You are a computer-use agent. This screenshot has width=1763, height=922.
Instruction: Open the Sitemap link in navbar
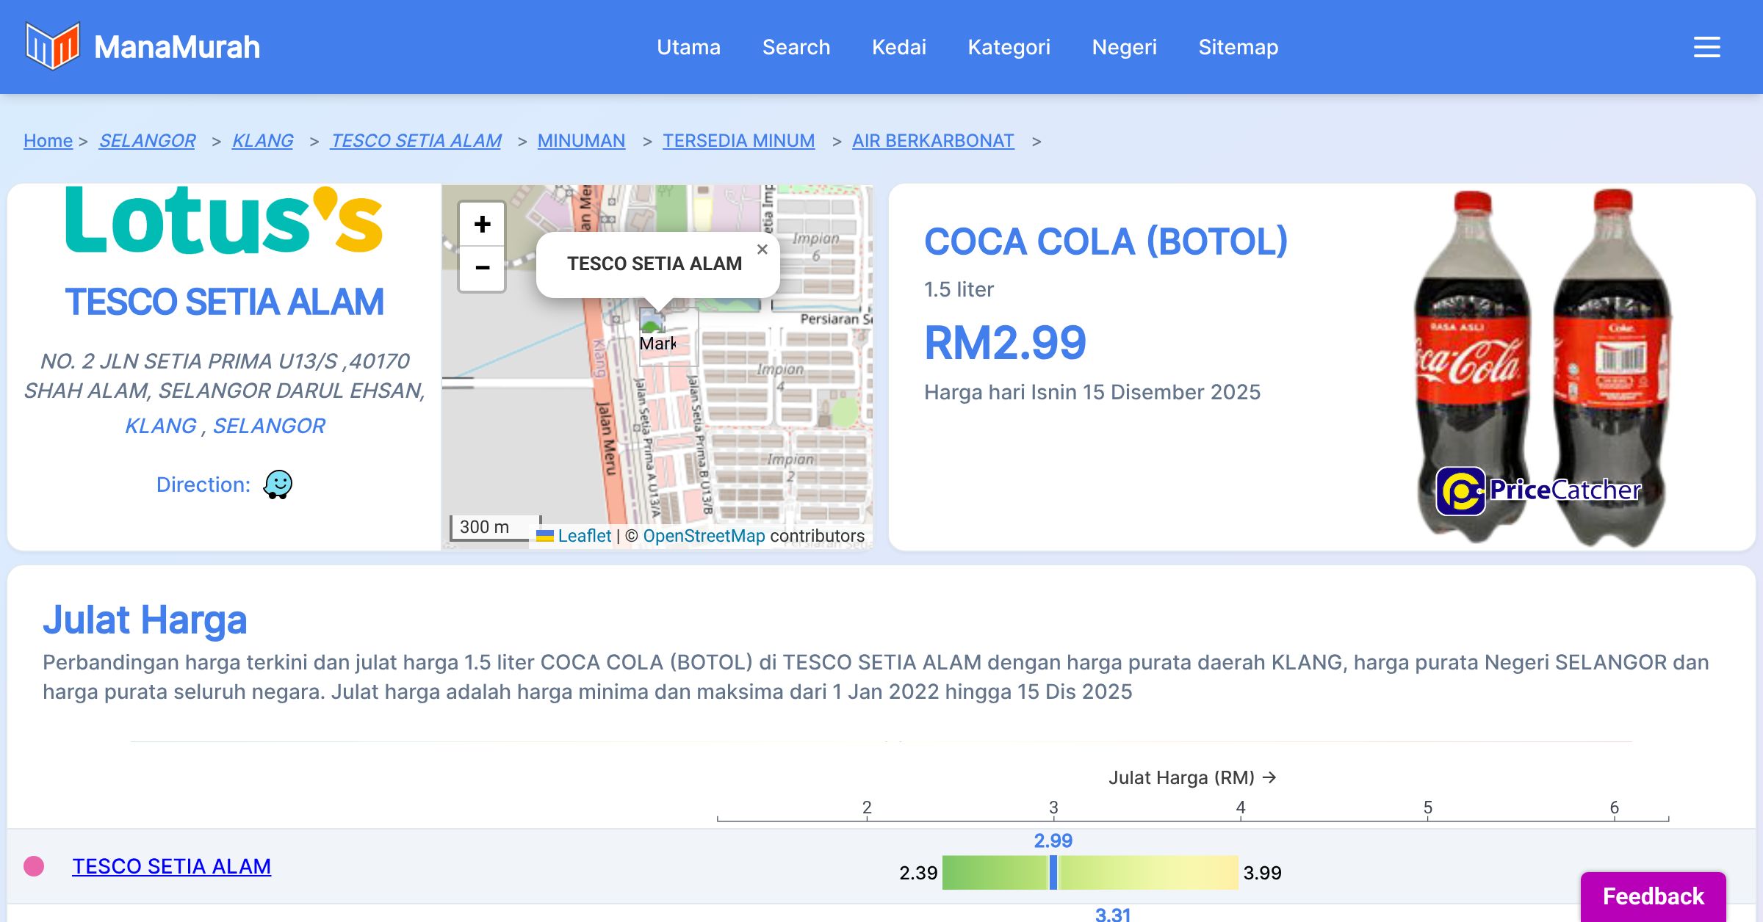pyautogui.click(x=1238, y=47)
